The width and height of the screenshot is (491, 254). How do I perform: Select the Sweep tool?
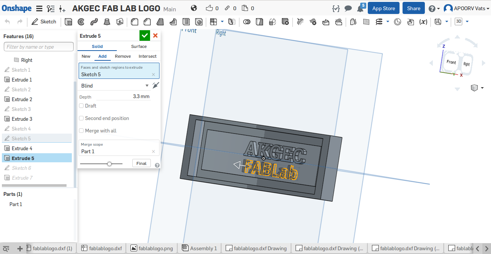(94, 22)
